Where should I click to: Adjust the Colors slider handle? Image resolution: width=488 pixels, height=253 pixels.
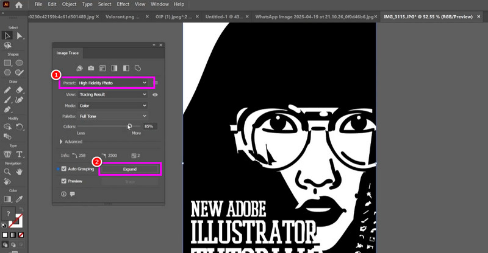[x=129, y=126]
